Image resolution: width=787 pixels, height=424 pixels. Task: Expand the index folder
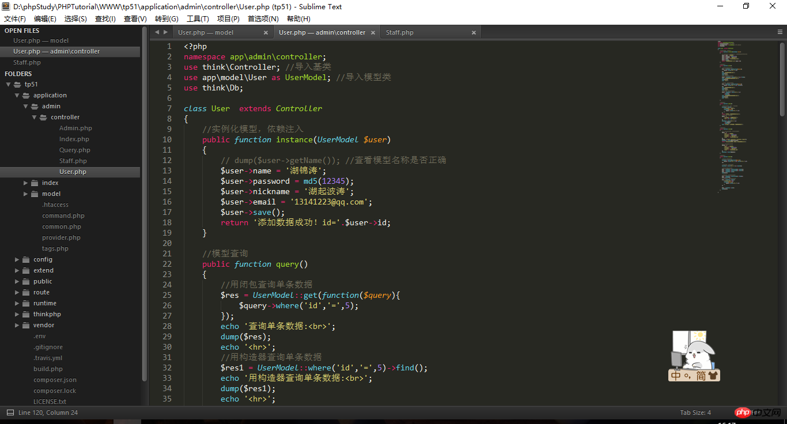[x=26, y=183]
